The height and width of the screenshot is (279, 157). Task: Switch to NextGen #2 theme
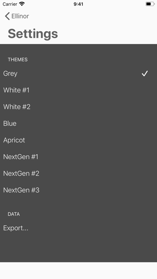pyautogui.click(x=78, y=173)
